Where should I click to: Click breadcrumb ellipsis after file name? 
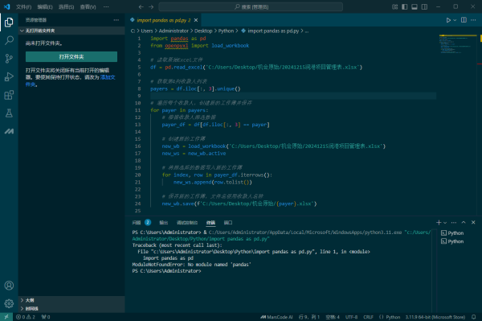[x=307, y=31]
